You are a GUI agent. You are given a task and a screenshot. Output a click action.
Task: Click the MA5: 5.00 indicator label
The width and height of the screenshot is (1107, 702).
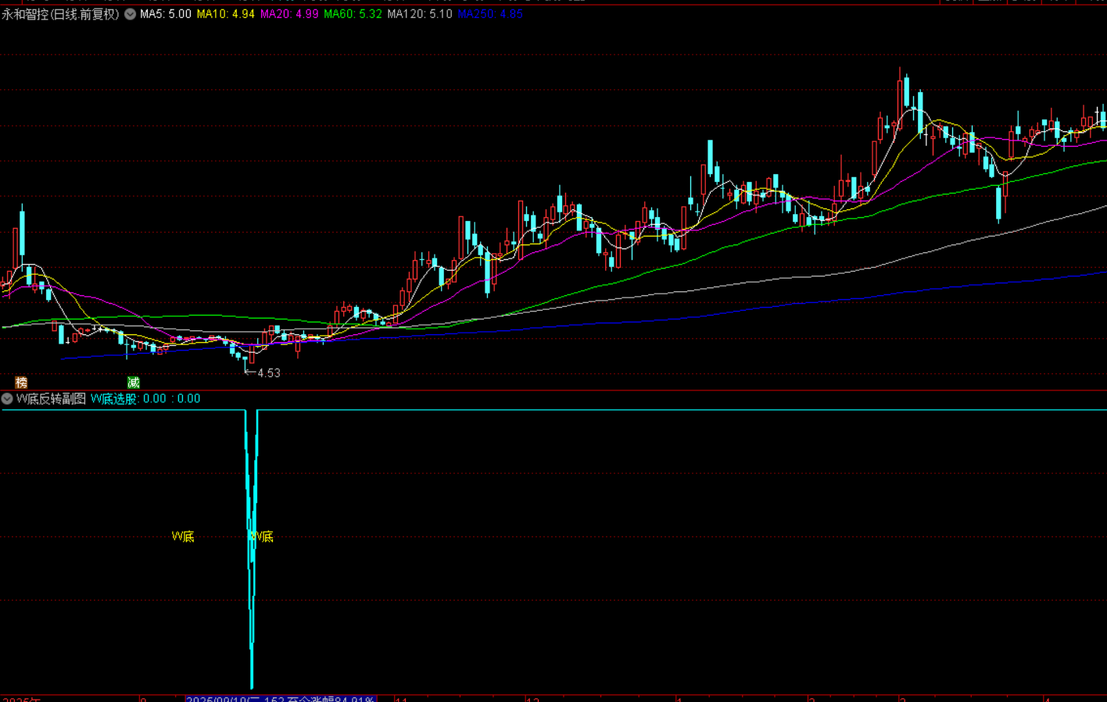coord(166,14)
